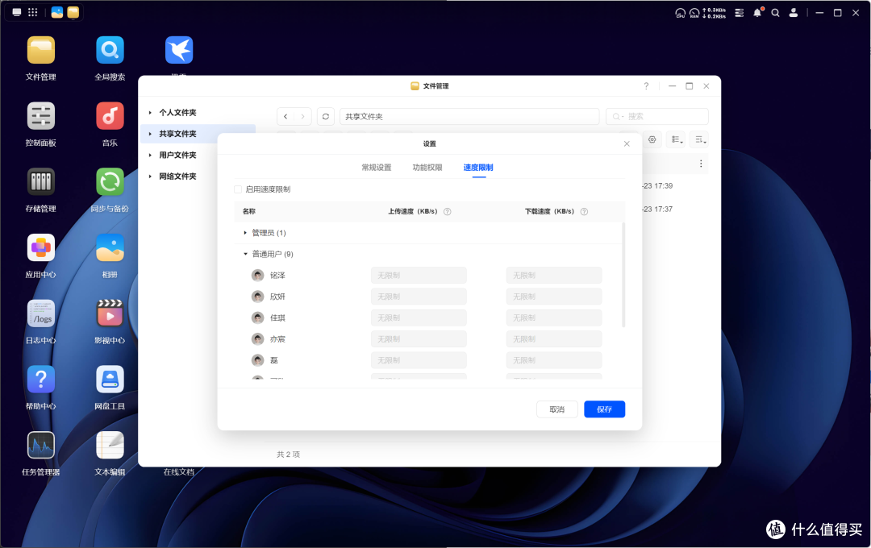Enable the 启用速度限制 checkbox

coord(238,189)
